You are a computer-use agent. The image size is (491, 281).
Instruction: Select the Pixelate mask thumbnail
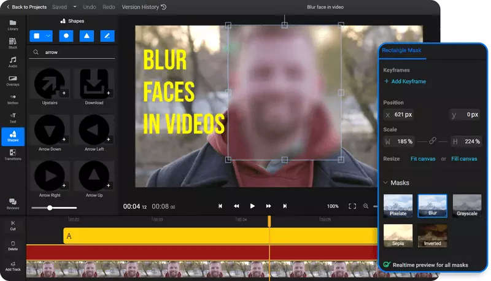pos(398,206)
